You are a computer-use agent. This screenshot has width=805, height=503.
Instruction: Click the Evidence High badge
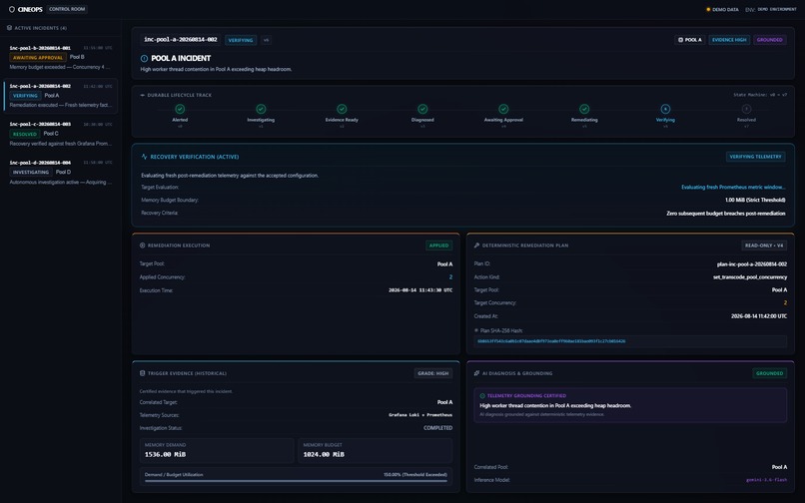pyautogui.click(x=729, y=40)
